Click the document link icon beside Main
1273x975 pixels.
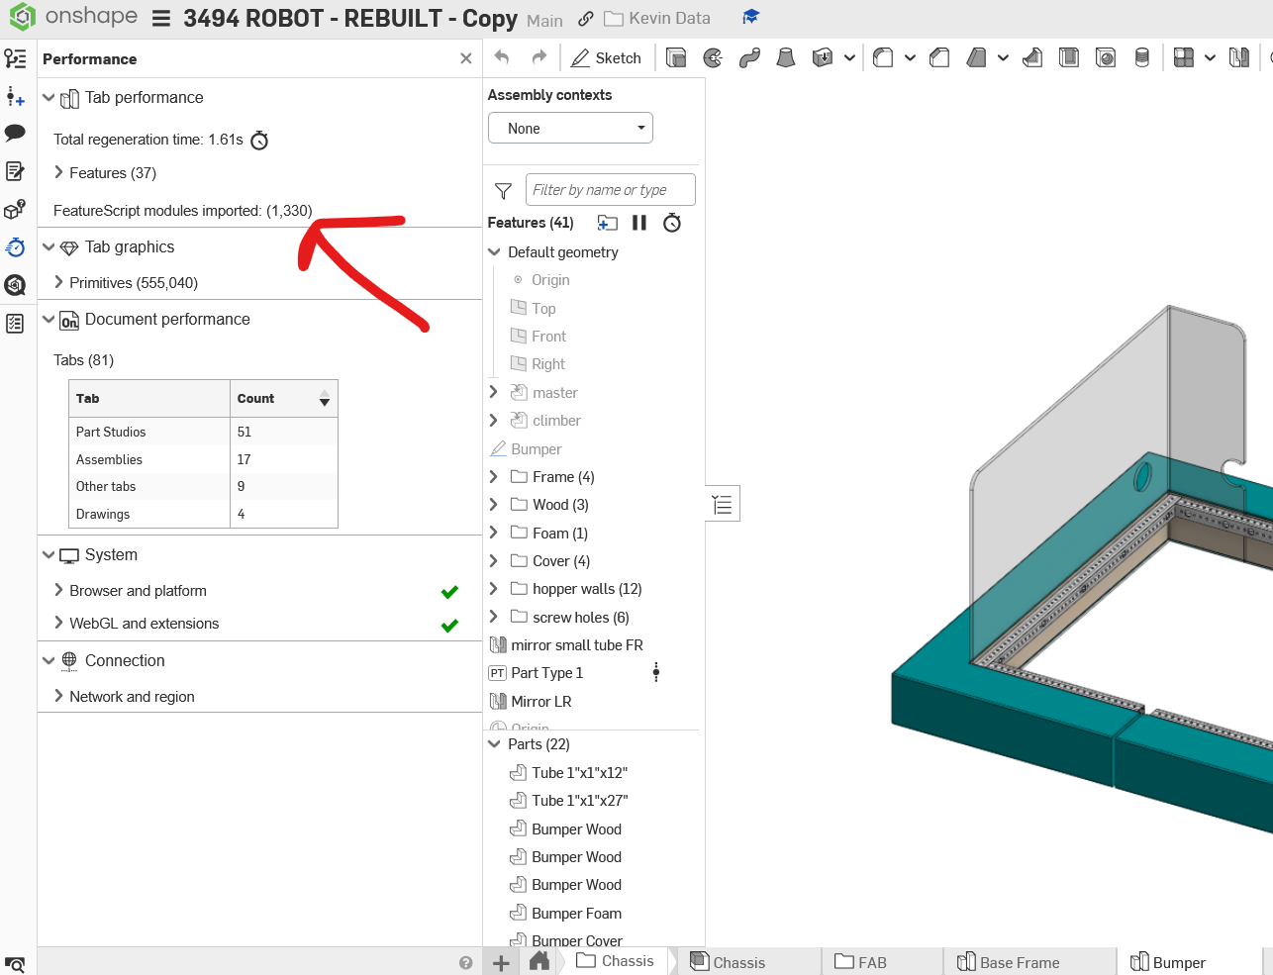click(x=586, y=19)
